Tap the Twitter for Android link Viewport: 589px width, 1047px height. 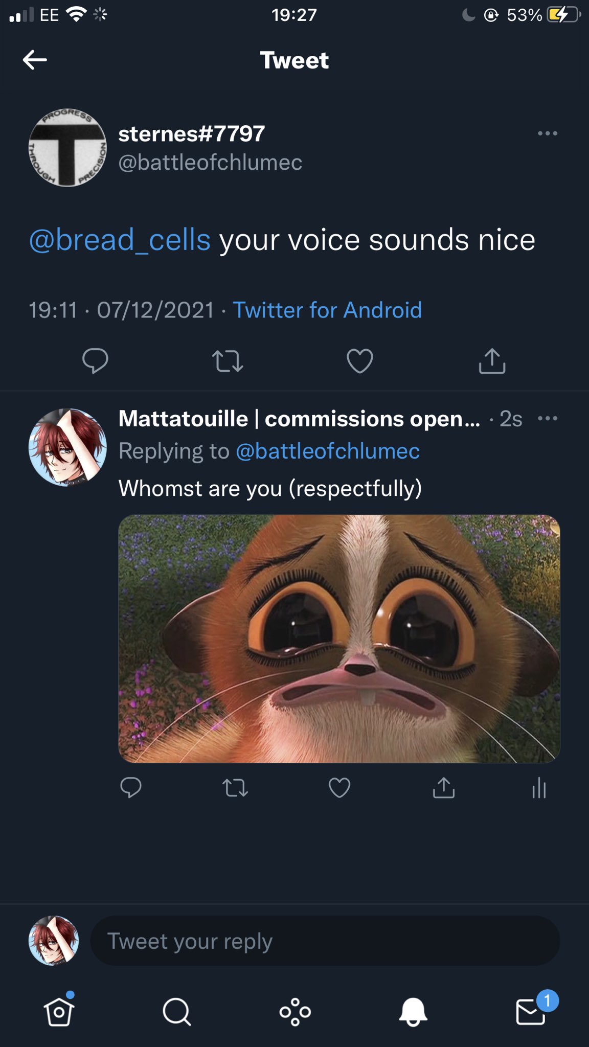tap(327, 310)
